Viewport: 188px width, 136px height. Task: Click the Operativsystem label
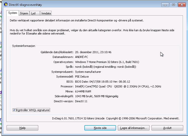pos(63,62)
